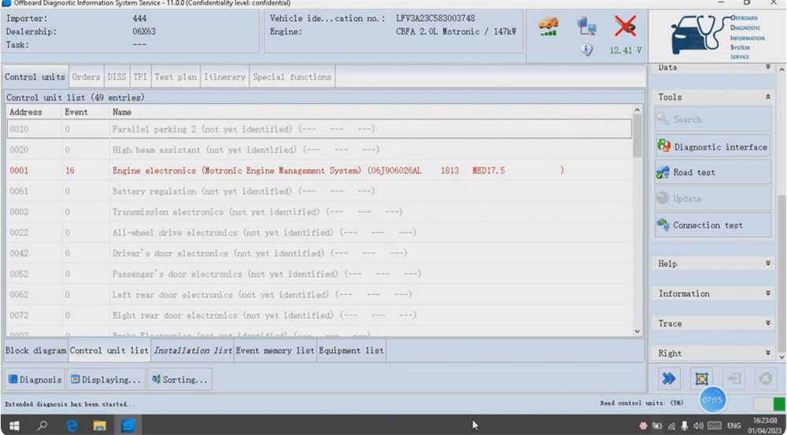Viewport: 787px width, 435px height.
Task: Click the Sorting... button
Action: 179,379
